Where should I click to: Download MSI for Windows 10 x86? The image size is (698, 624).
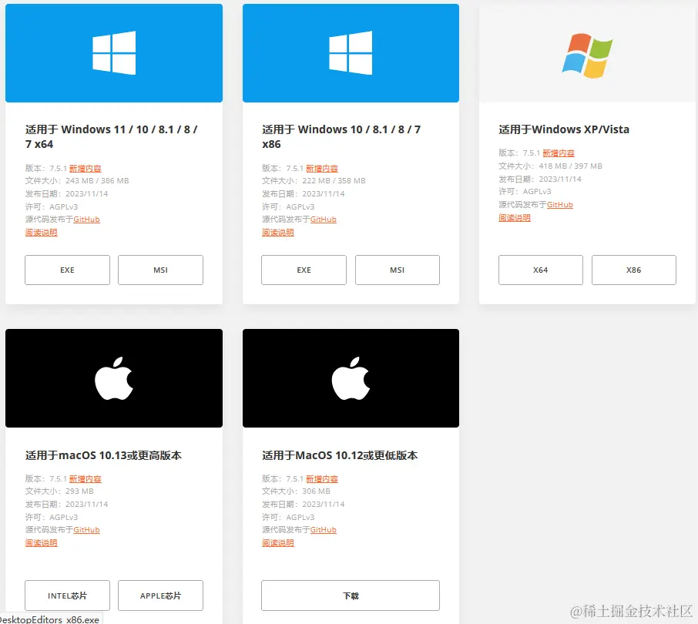pyautogui.click(x=397, y=270)
